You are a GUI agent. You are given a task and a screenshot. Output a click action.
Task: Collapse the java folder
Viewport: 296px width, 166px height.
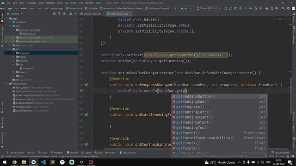[10, 26]
